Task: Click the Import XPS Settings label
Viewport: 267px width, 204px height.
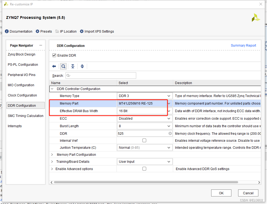Action: pyautogui.click(x=99, y=31)
